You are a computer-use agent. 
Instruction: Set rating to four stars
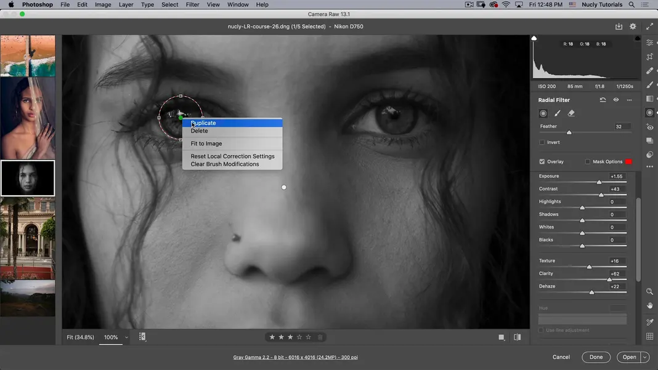(x=299, y=337)
